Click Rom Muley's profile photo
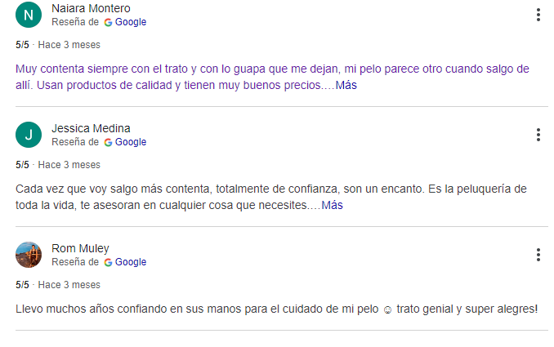Image resolution: width=554 pixels, height=347 pixels. pyautogui.click(x=29, y=255)
